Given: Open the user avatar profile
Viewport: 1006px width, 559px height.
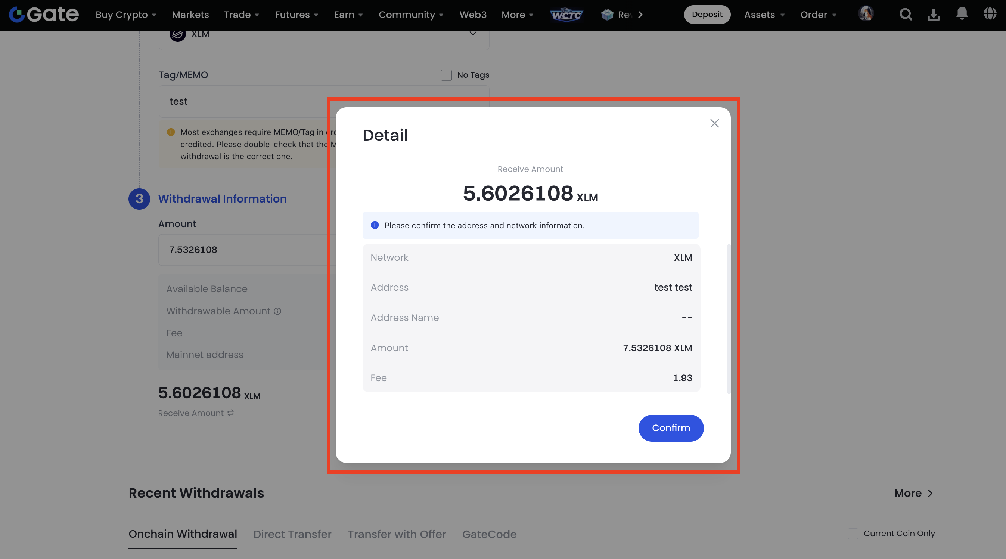Looking at the screenshot, I should pos(866,14).
